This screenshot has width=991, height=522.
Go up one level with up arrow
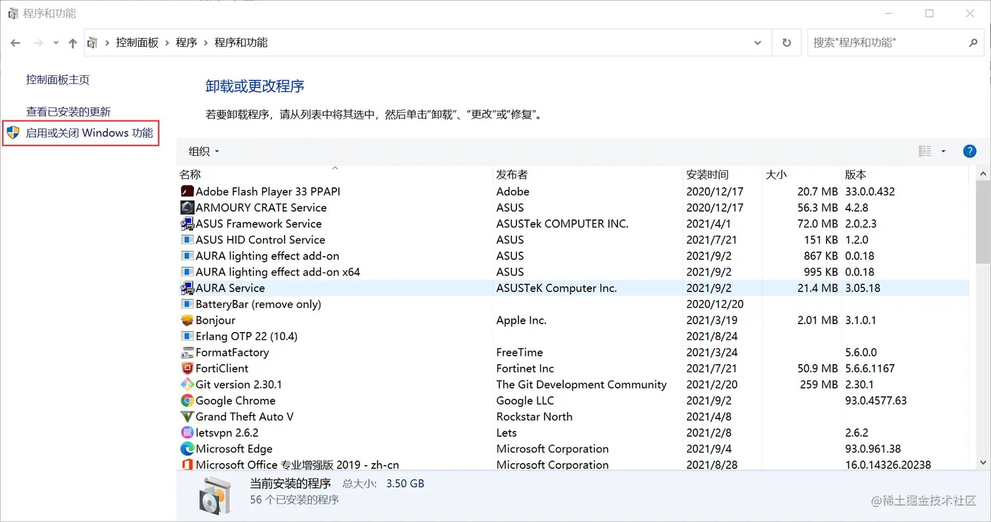point(73,43)
